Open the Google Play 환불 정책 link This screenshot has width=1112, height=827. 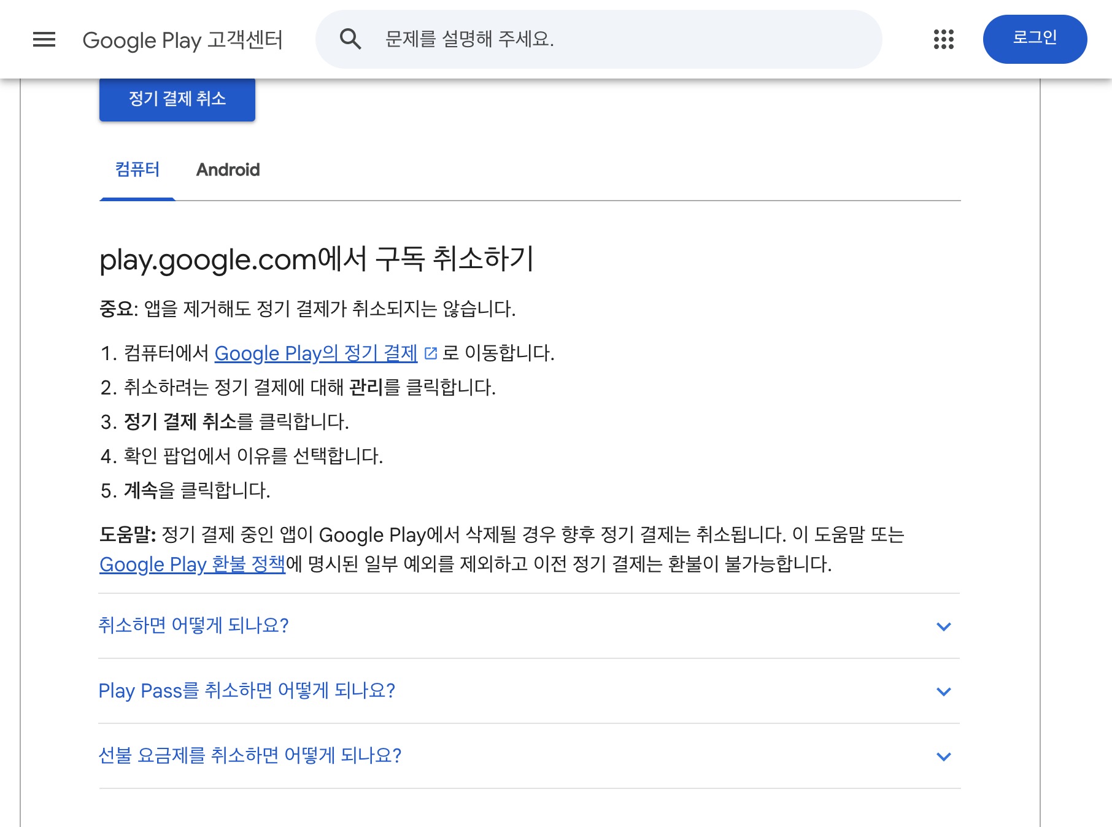(192, 564)
